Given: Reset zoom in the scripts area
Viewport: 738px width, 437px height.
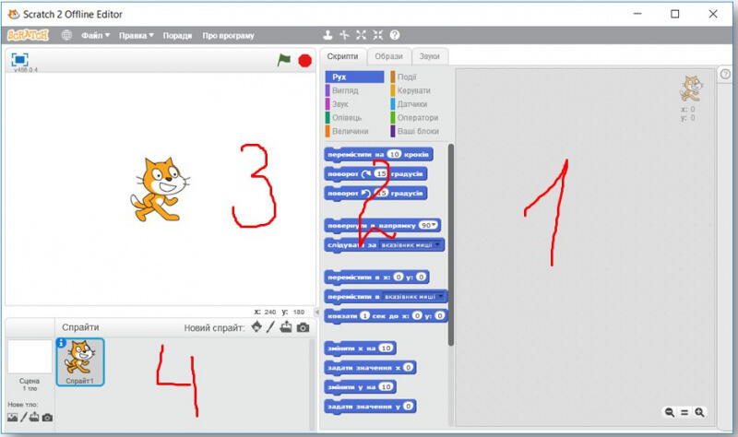Looking at the screenshot, I should point(684,412).
